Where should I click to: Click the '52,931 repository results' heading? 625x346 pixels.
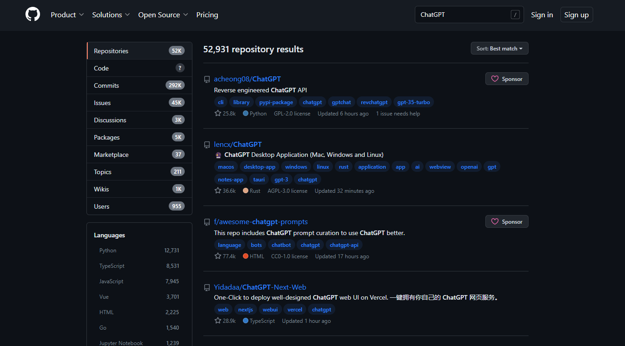253,49
